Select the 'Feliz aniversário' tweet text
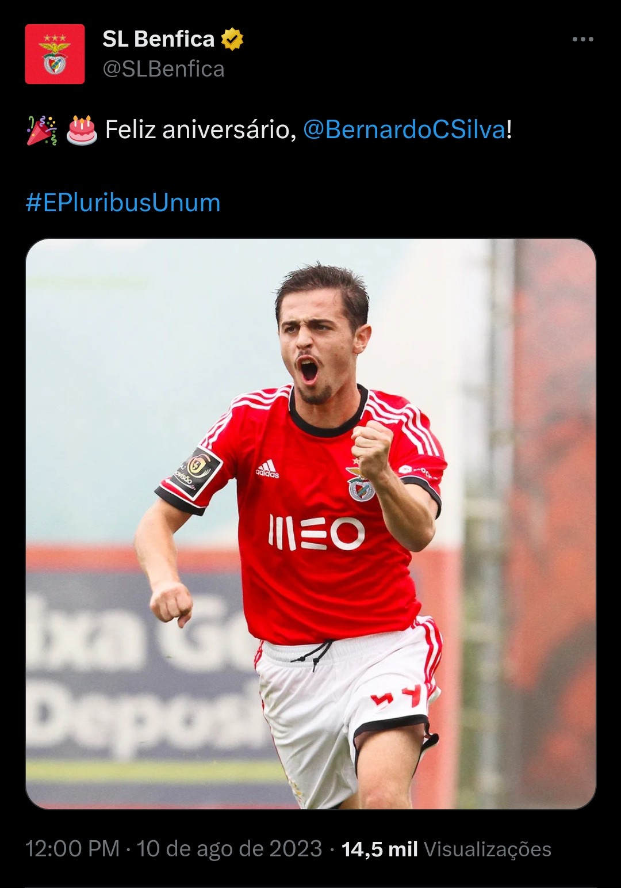This screenshot has width=621, height=888. click(201, 129)
